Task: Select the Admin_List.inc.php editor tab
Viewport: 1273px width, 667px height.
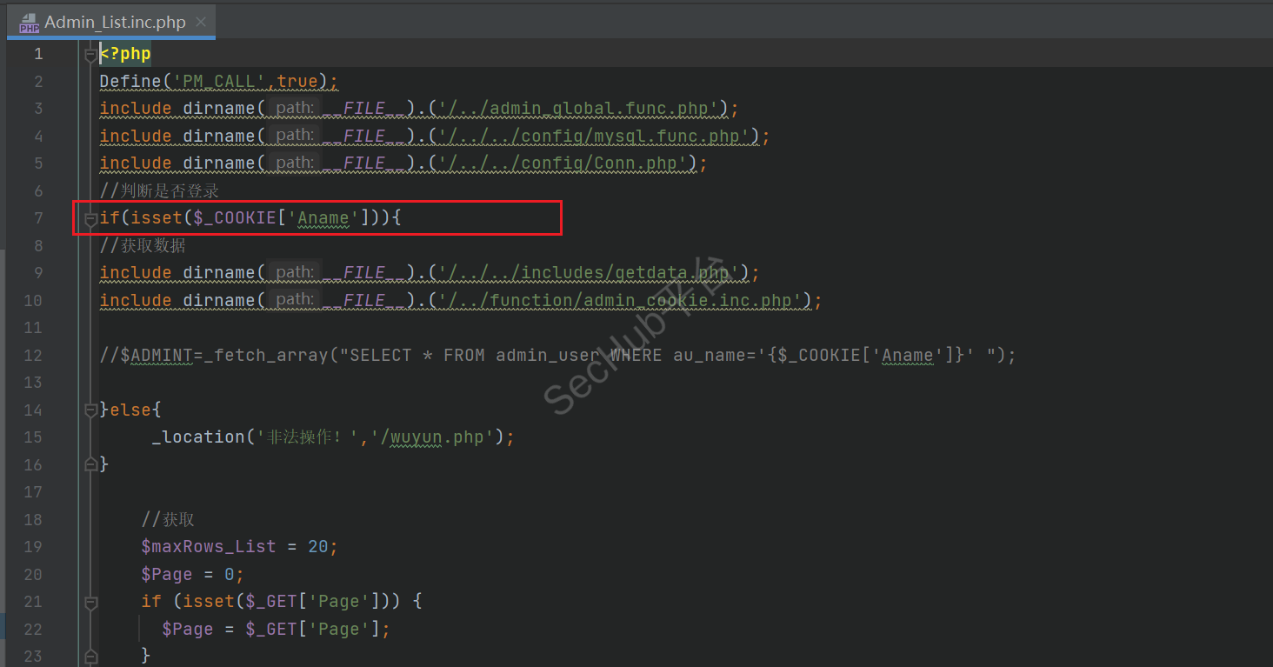Action: [x=115, y=23]
